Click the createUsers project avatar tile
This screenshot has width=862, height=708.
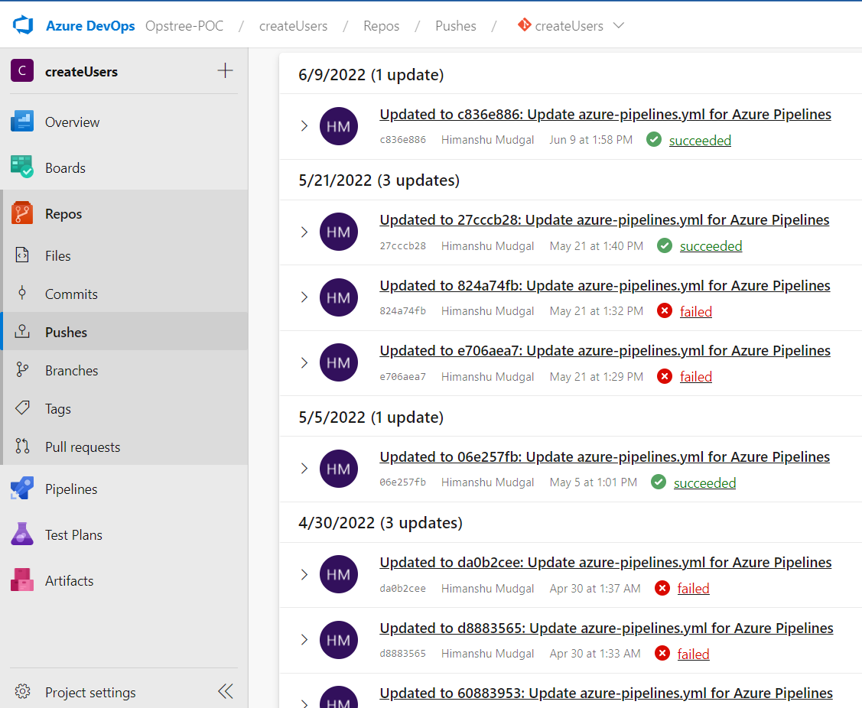[x=22, y=70]
